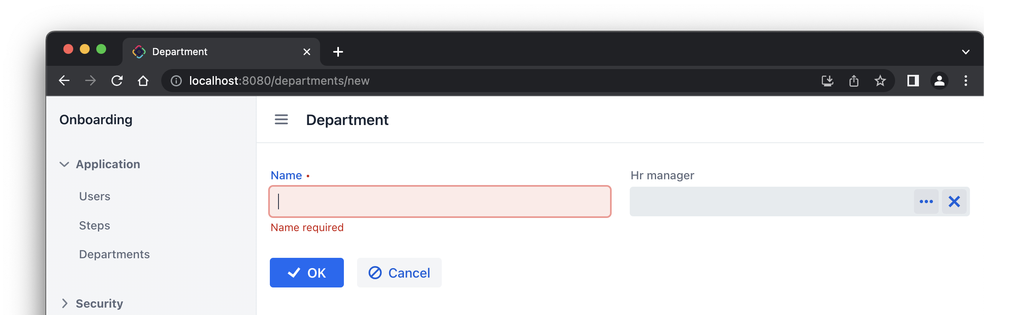Navigate to Steps in the sidebar
The image size is (1030, 315).
[95, 226]
